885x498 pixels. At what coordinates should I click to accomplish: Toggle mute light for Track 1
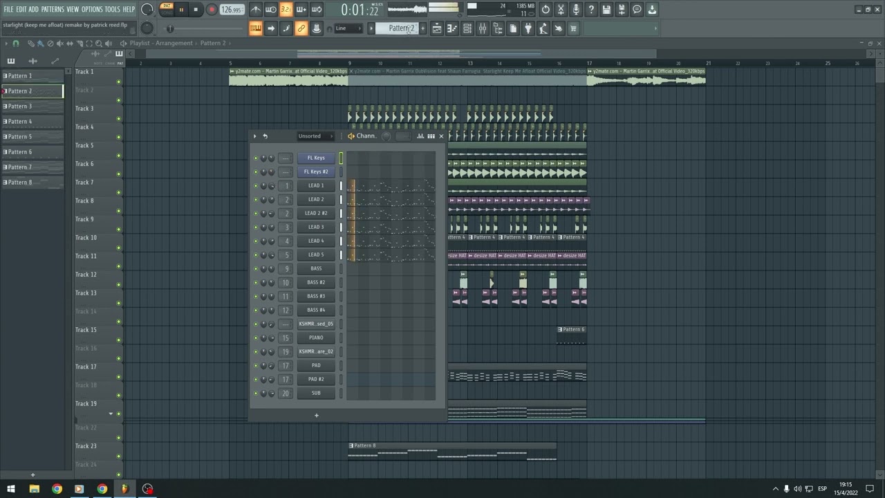(119, 82)
